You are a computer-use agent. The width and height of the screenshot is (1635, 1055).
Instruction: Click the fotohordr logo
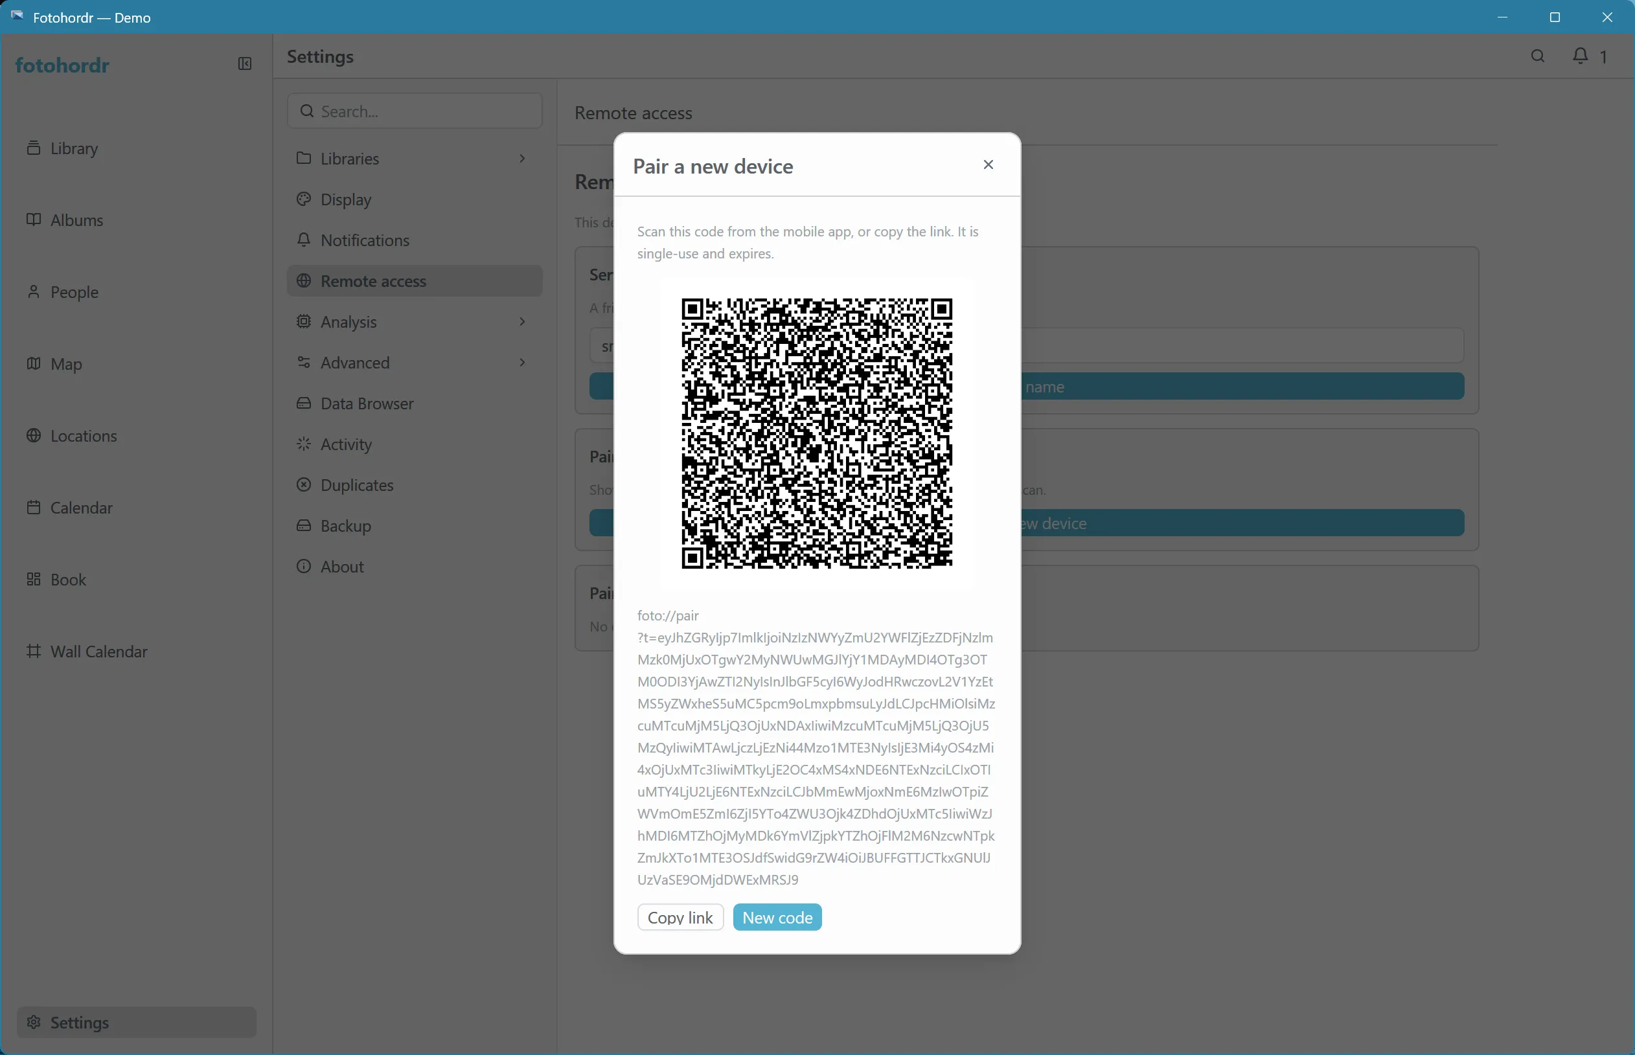[62, 65]
